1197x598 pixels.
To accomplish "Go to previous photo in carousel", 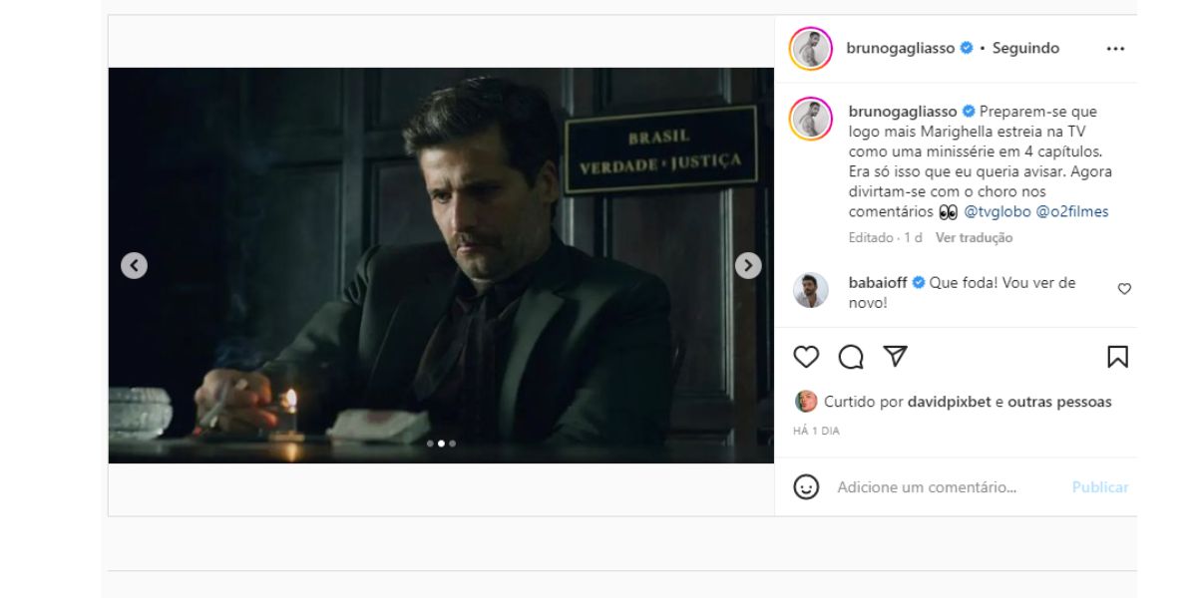I will (x=134, y=266).
